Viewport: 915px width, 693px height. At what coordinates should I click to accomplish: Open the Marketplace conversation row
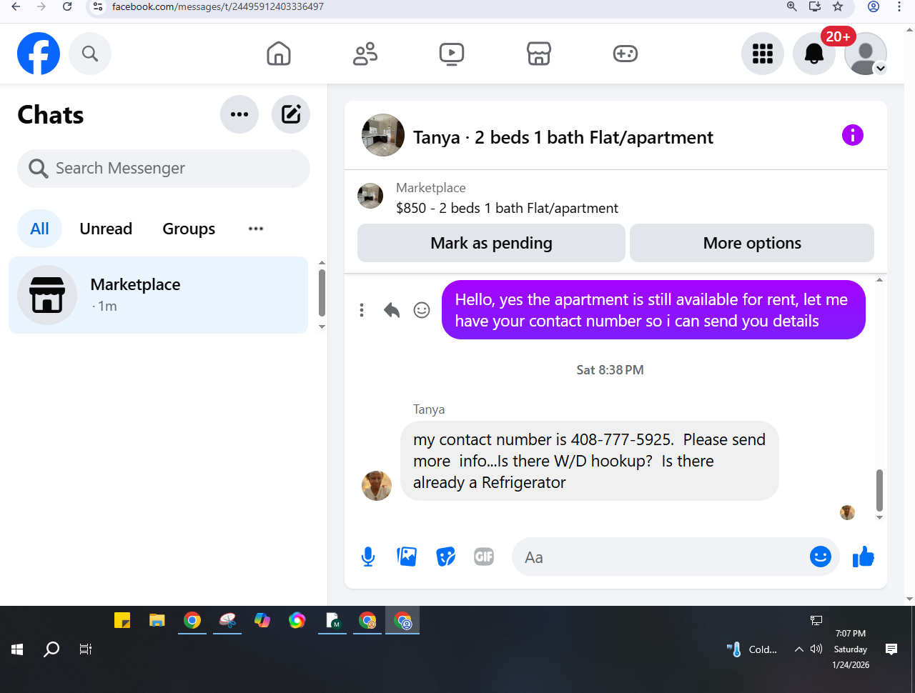158,295
